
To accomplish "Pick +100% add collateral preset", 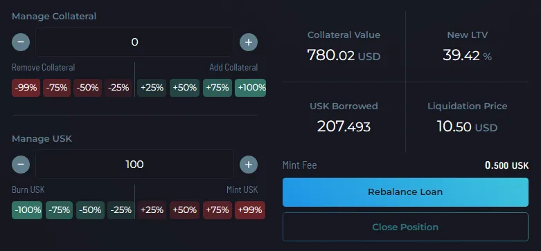I will click(x=251, y=88).
